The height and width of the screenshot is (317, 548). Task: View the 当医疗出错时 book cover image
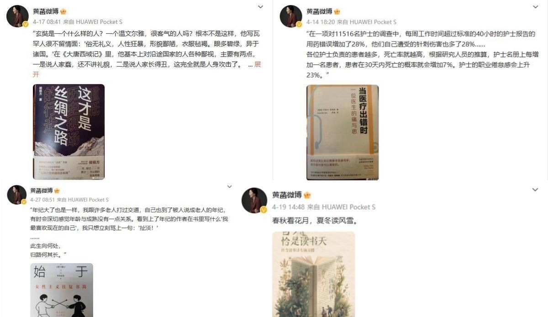[342, 132]
